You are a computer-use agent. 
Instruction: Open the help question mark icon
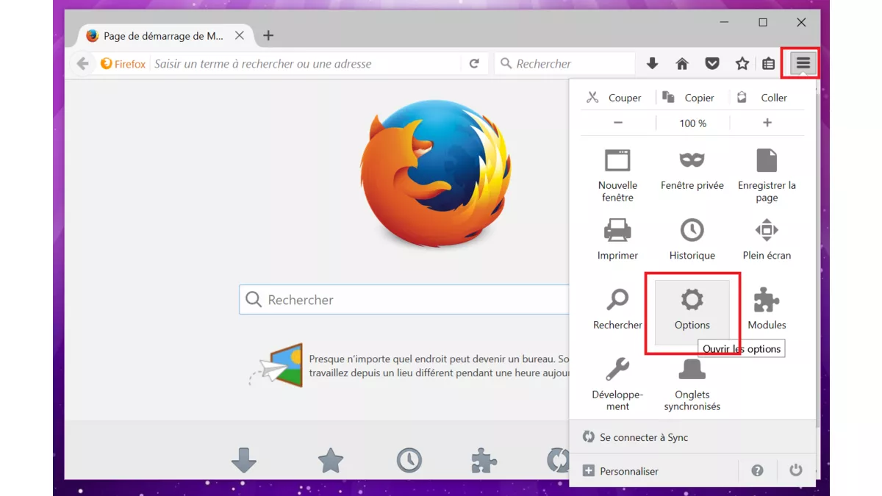coord(757,471)
